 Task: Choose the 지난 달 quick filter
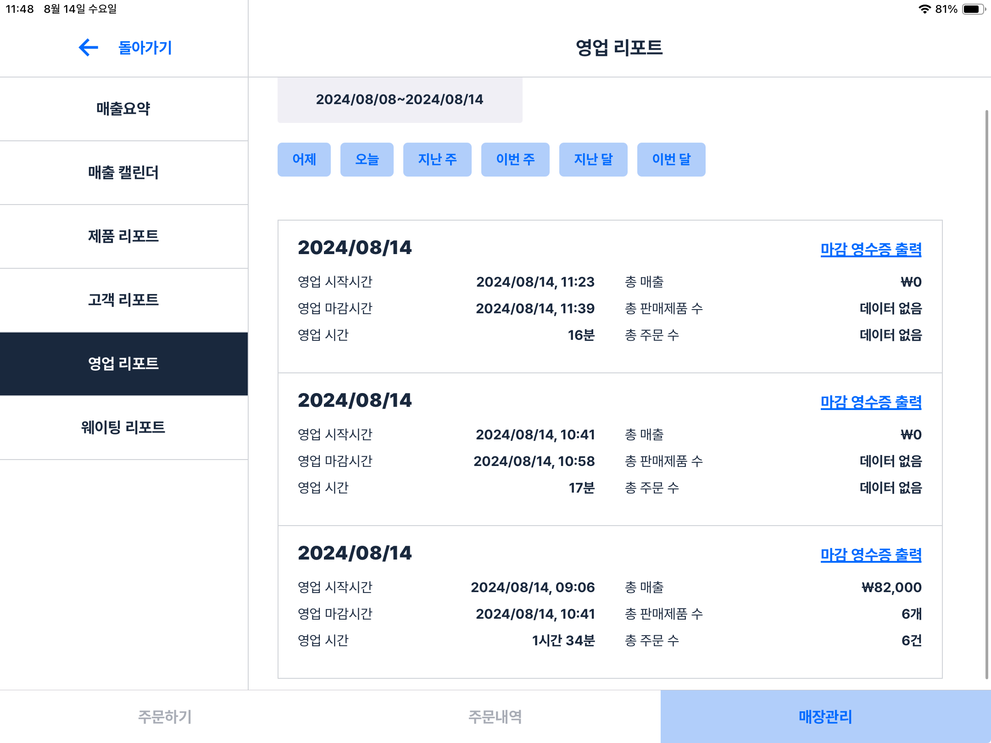[x=593, y=160]
